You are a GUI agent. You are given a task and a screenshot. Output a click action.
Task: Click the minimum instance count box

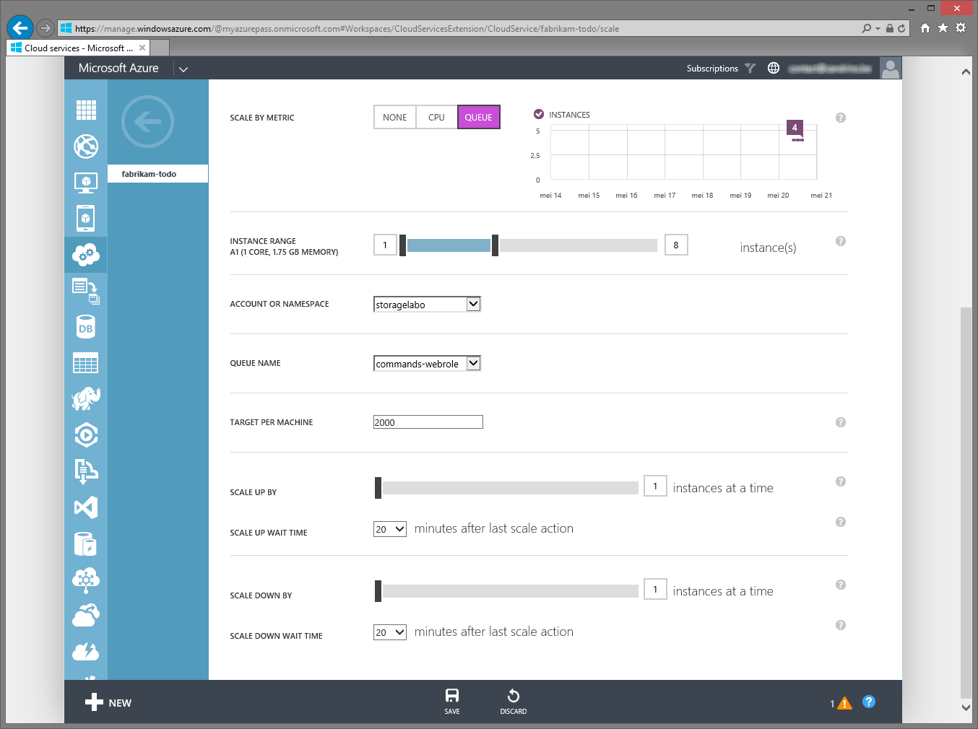point(385,245)
